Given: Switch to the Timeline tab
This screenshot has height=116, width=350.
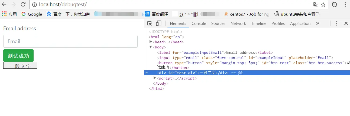Looking at the screenshot, I should click(x=259, y=24).
